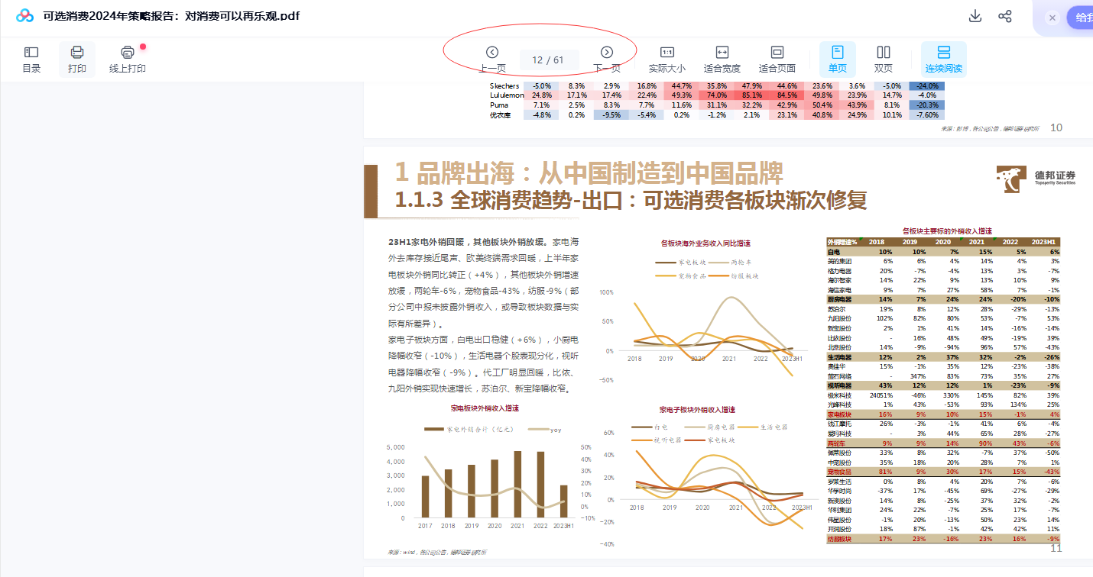
Task: Close the popup with the X button
Action: pos(1052,18)
